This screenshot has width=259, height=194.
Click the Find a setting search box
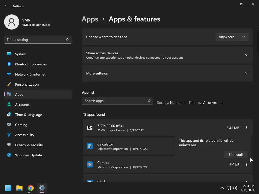35,40
